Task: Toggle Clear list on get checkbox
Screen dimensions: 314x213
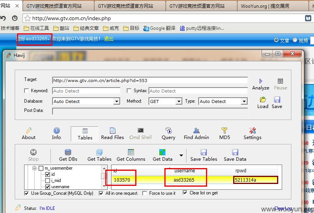Action: tap(185, 193)
